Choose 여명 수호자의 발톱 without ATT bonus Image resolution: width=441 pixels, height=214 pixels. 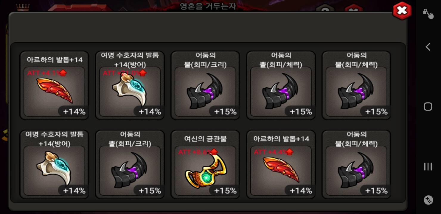click(x=54, y=165)
